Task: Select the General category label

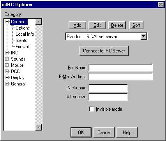Action: [x=18, y=84]
